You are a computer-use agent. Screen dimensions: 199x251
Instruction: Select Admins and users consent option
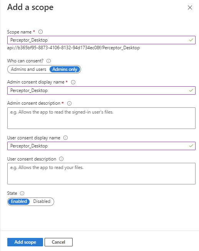tap(28, 69)
